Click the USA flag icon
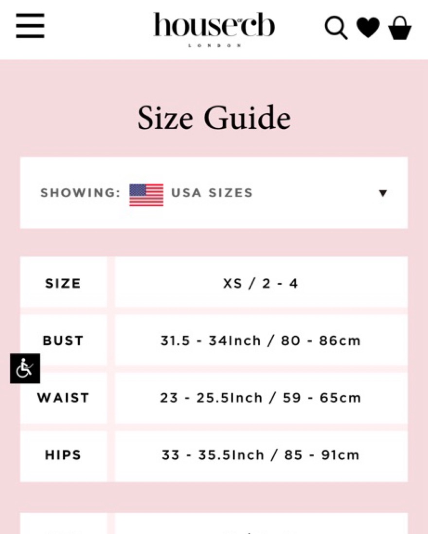Image resolution: width=428 pixels, height=534 pixels. 146,194
